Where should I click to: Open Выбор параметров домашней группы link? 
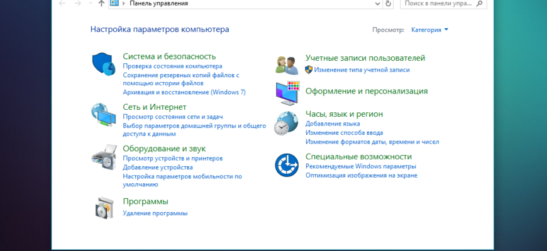click(x=194, y=129)
